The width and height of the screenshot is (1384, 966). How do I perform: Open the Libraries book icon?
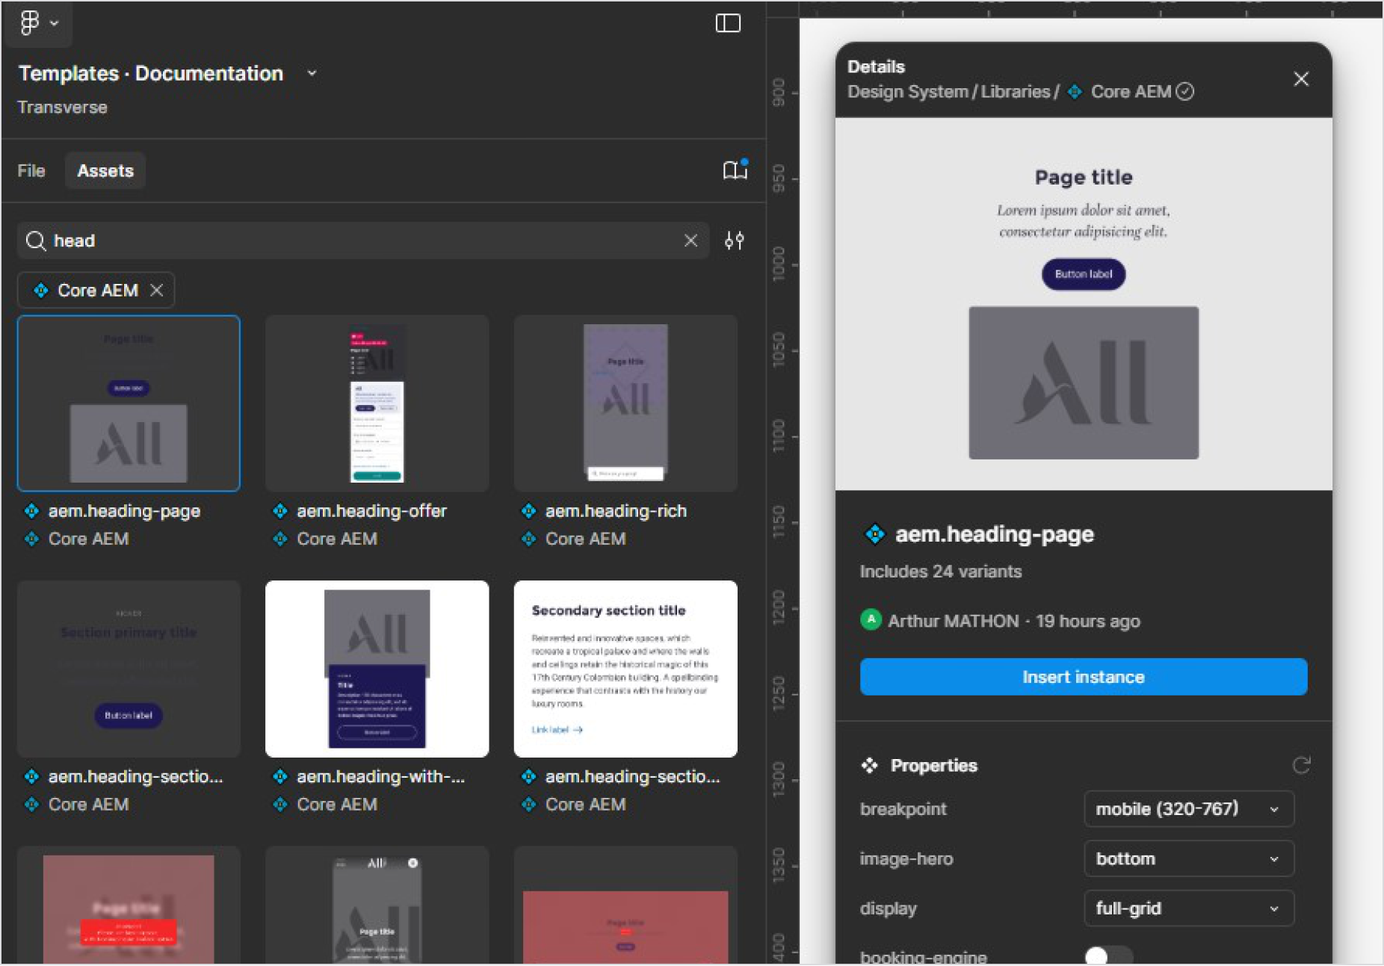pyautogui.click(x=734, y=170)
